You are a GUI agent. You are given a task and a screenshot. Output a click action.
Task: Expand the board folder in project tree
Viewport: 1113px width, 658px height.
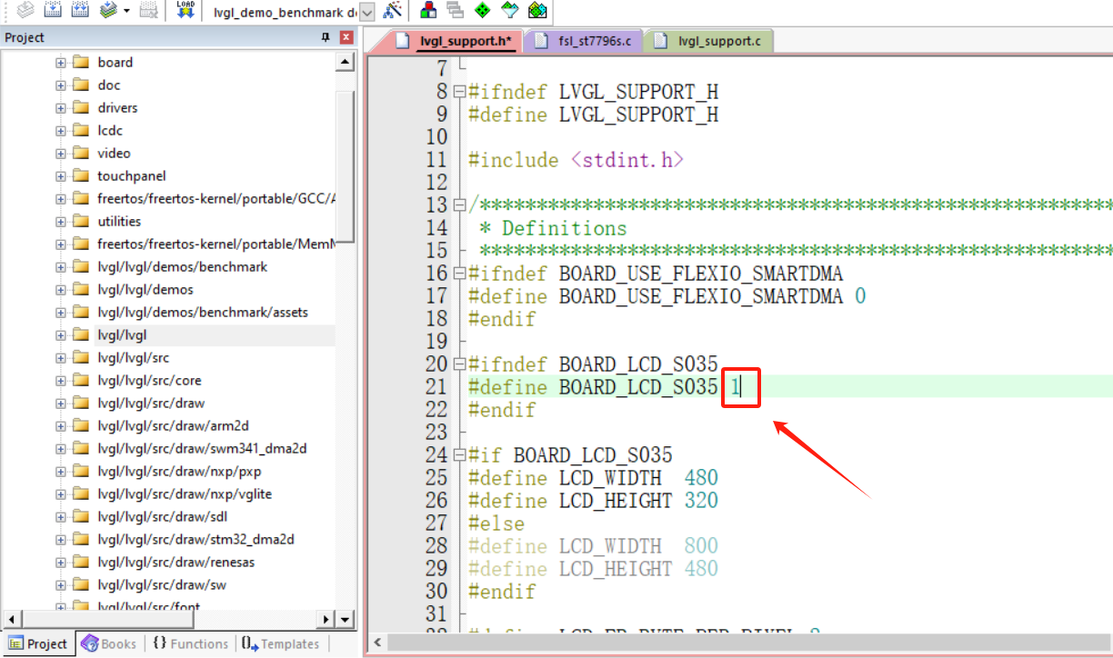[x=60, y=63]
